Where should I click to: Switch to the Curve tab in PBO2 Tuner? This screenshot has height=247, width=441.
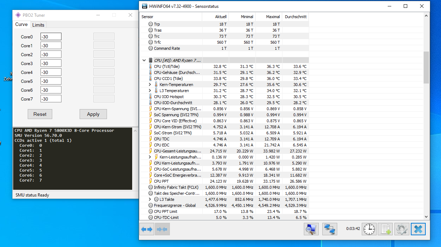(x=21, y=25)
